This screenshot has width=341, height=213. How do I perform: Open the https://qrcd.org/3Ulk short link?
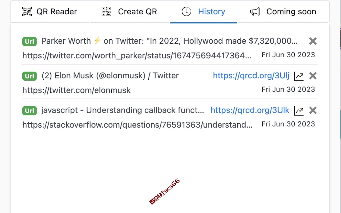(250, 110)
